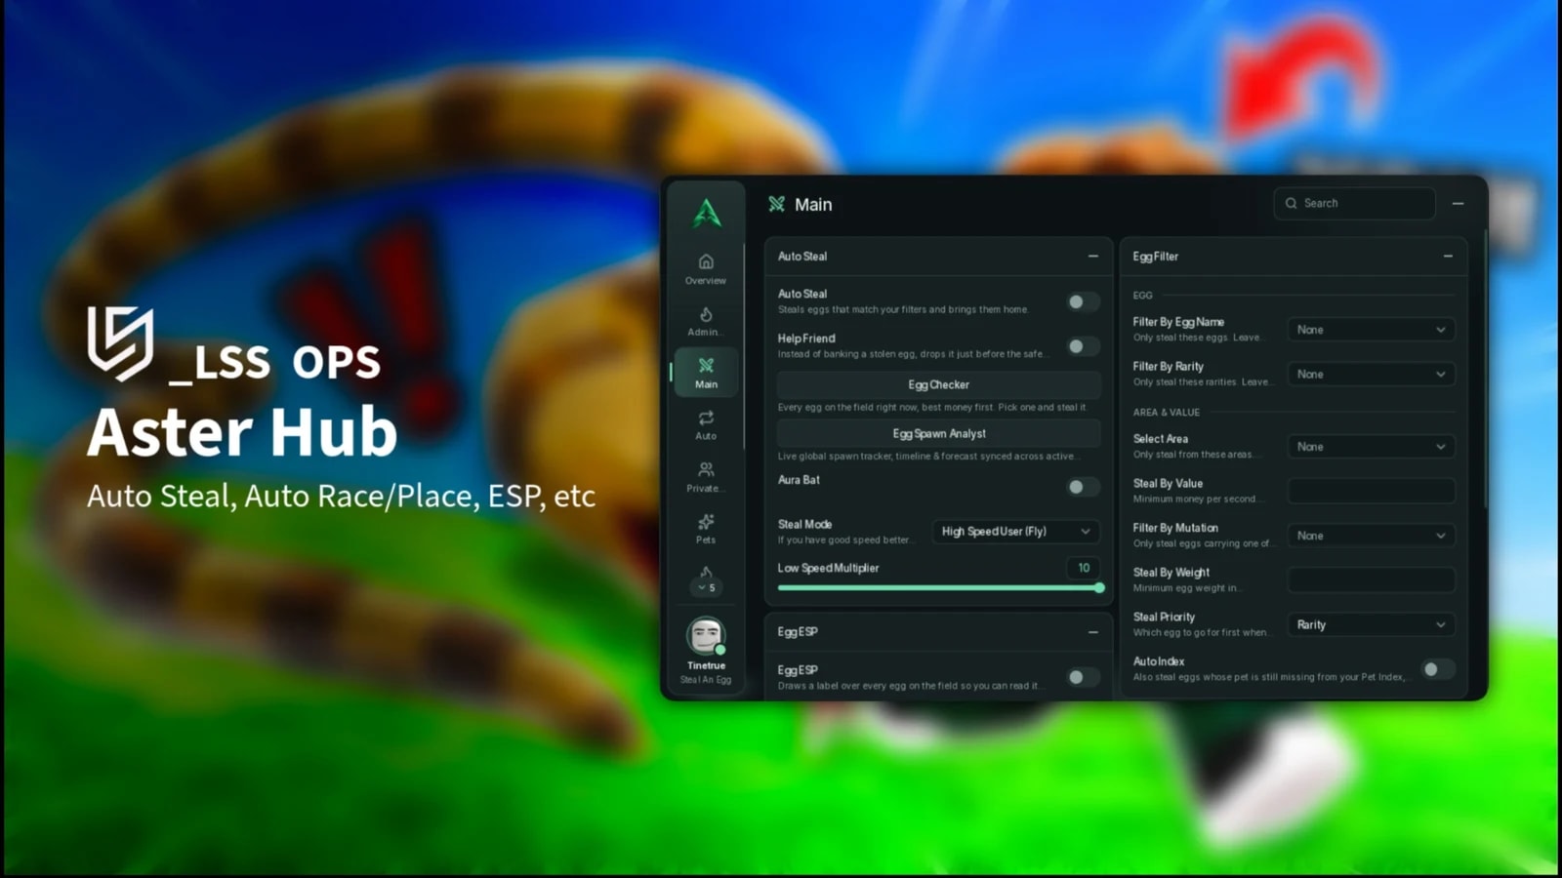Viewport: 1562px width, 878px height.
Task: Select the Auto section's loop arrows icon
Action: coord(706,418)
